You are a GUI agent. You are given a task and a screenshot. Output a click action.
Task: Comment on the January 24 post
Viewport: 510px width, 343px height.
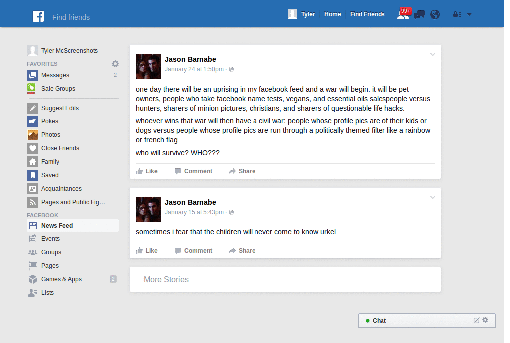click(194, 171)
